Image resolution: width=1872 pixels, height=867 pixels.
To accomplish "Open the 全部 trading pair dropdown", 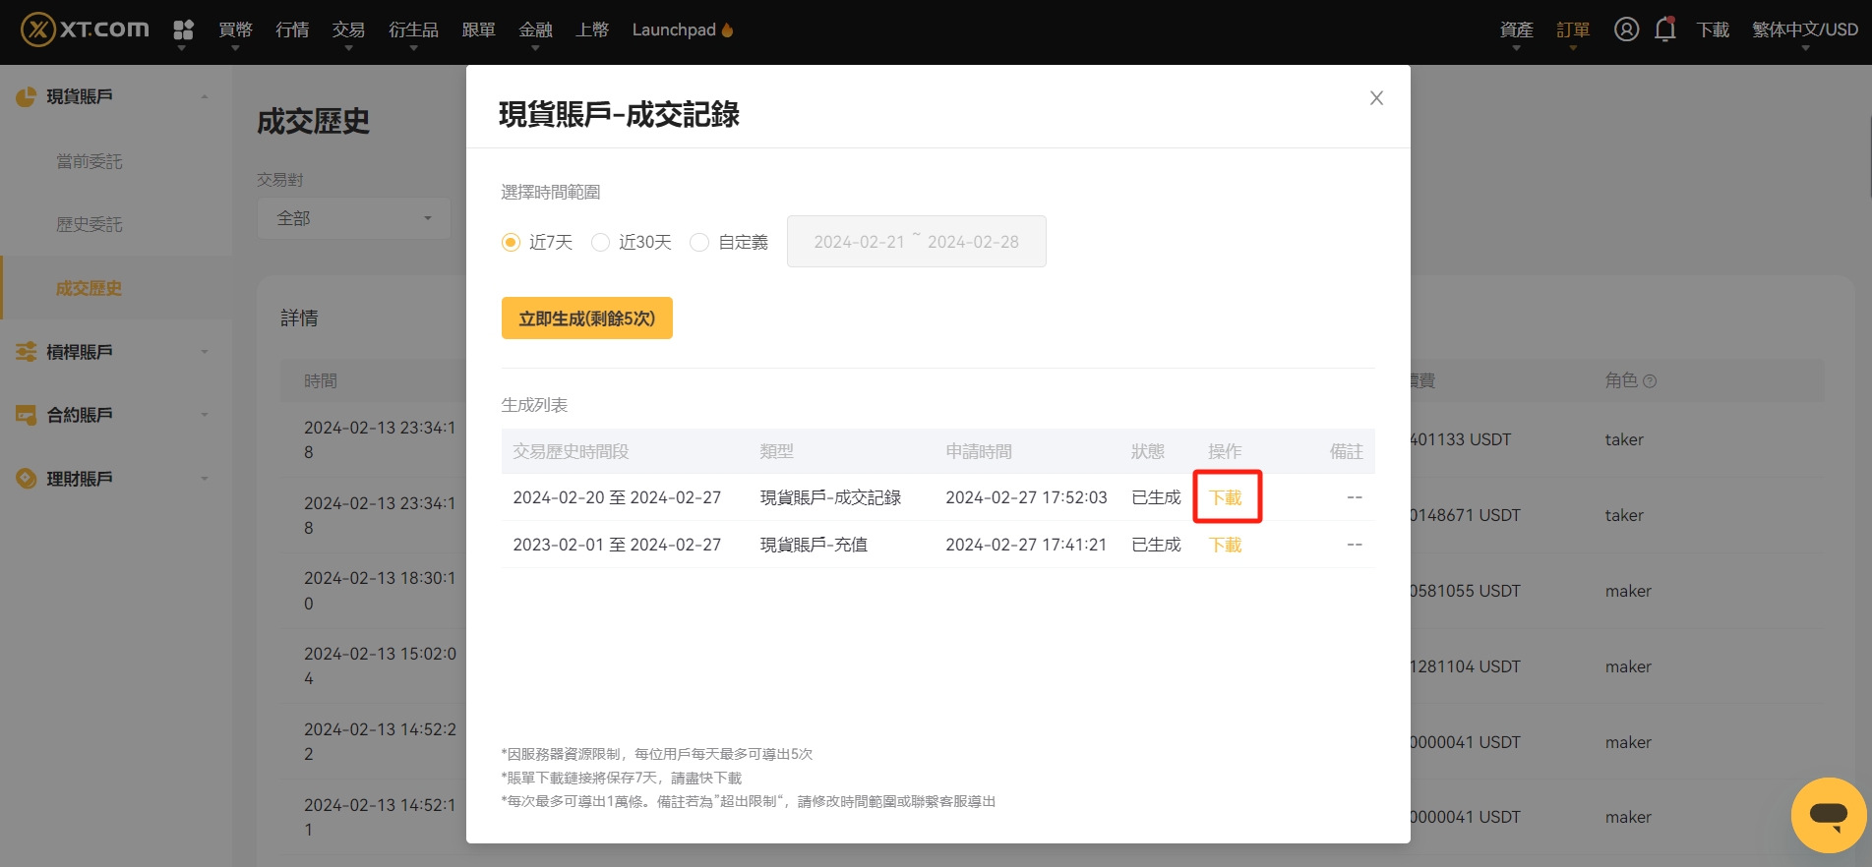I will click(354, 218).
